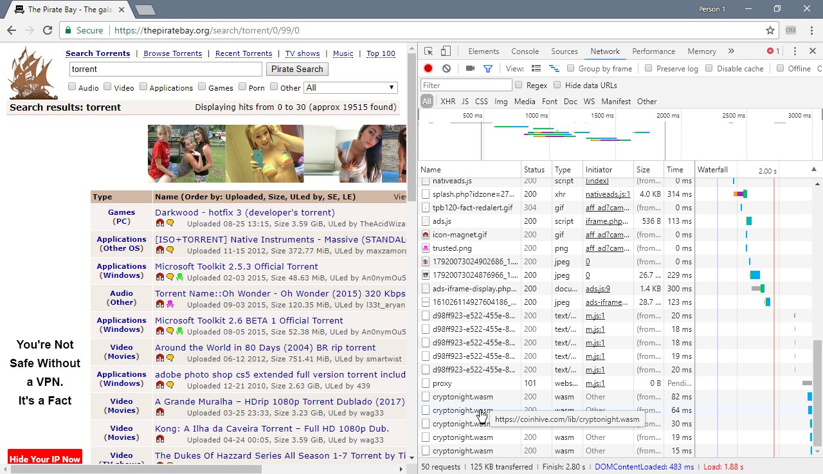The image size is (823, 474).
Task: Open the DevTools error count badge
Action: coord(773,51)
